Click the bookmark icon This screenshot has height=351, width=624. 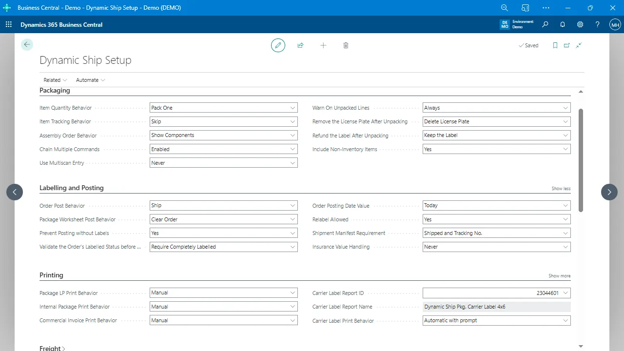(555, 45)
